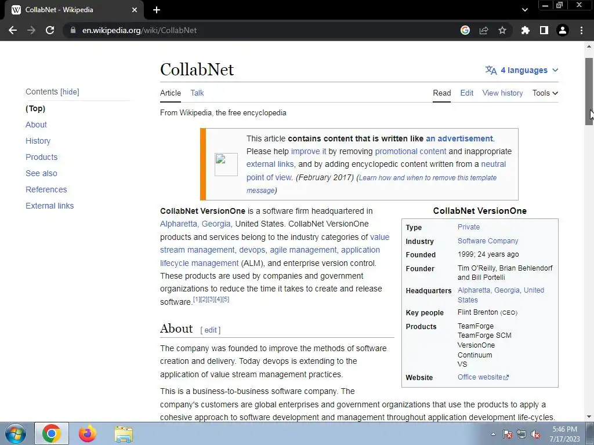The width and height of the screenshot is (594, 445).
Task: Jump to History in contents sidebar
Action: [x=38, y=141]
